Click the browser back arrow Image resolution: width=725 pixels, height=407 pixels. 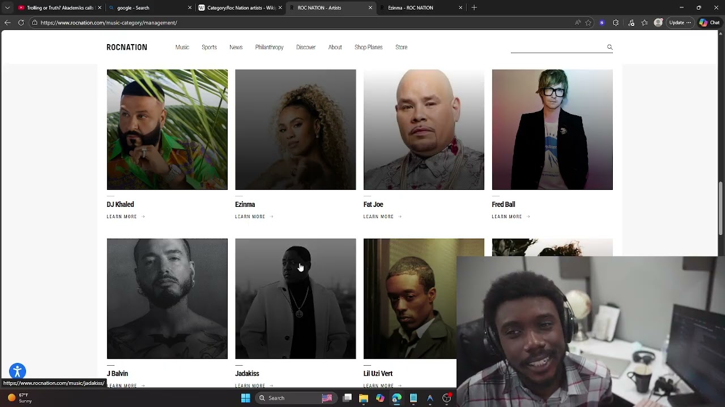(7, 23)
